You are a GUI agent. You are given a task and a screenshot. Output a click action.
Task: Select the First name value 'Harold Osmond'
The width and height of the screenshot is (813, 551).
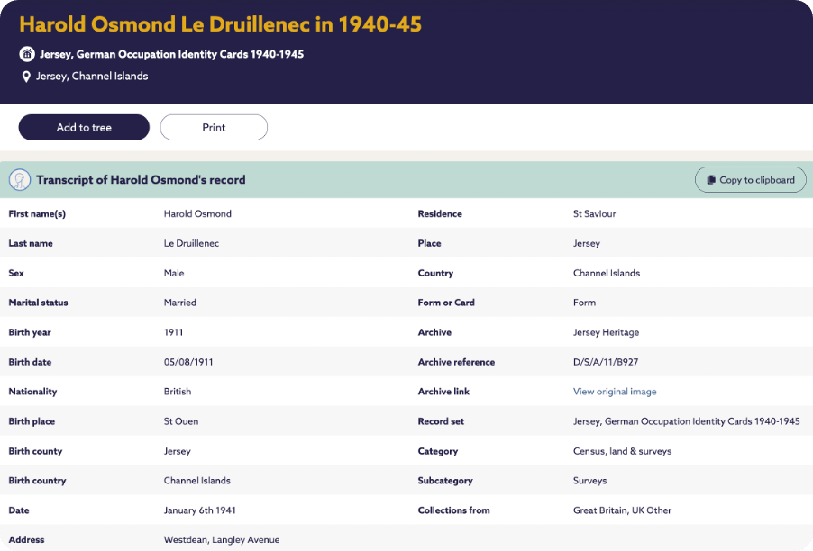[x=197, y=213]
